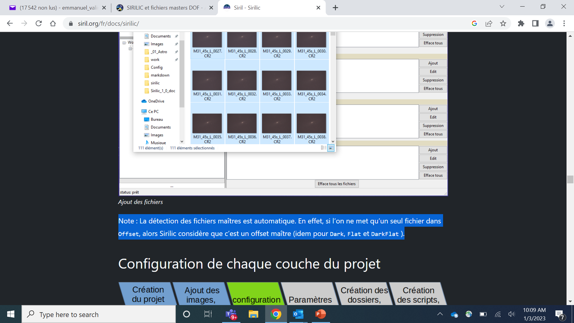Open the extensions puzzle icon
Screen dimensions: 574x323
pyautogui.click(x=521, y=23)
